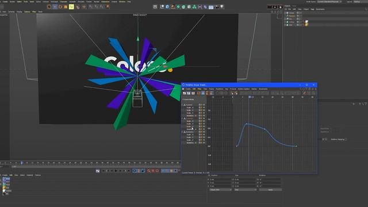Open the Functions menu in Timeline window
368x207 pixels.
pos(220,89)
